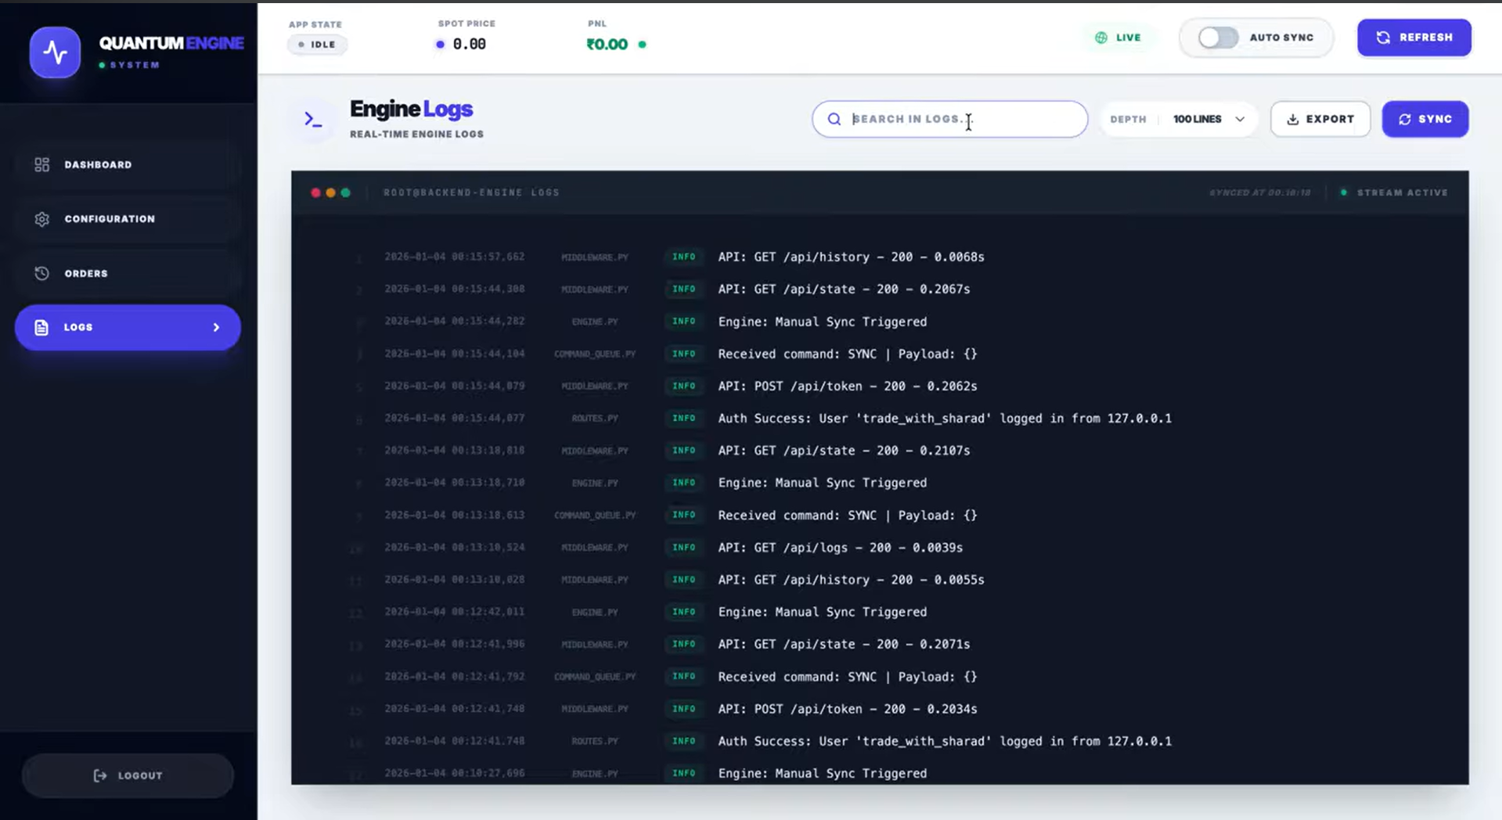Select the Dashboard sidebar icon
The width and height of the screenshot is (1502, 820).
41,164
